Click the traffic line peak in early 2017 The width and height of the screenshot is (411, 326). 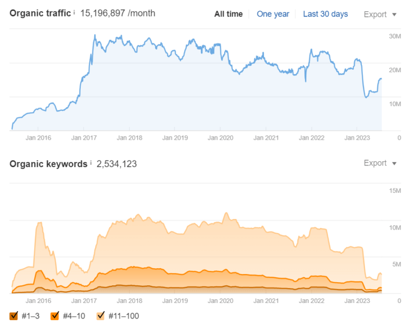tap(95, 36)
